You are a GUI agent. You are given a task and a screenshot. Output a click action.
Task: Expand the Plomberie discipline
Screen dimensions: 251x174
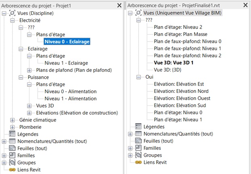pyautogui.click(x=13, y=127)
